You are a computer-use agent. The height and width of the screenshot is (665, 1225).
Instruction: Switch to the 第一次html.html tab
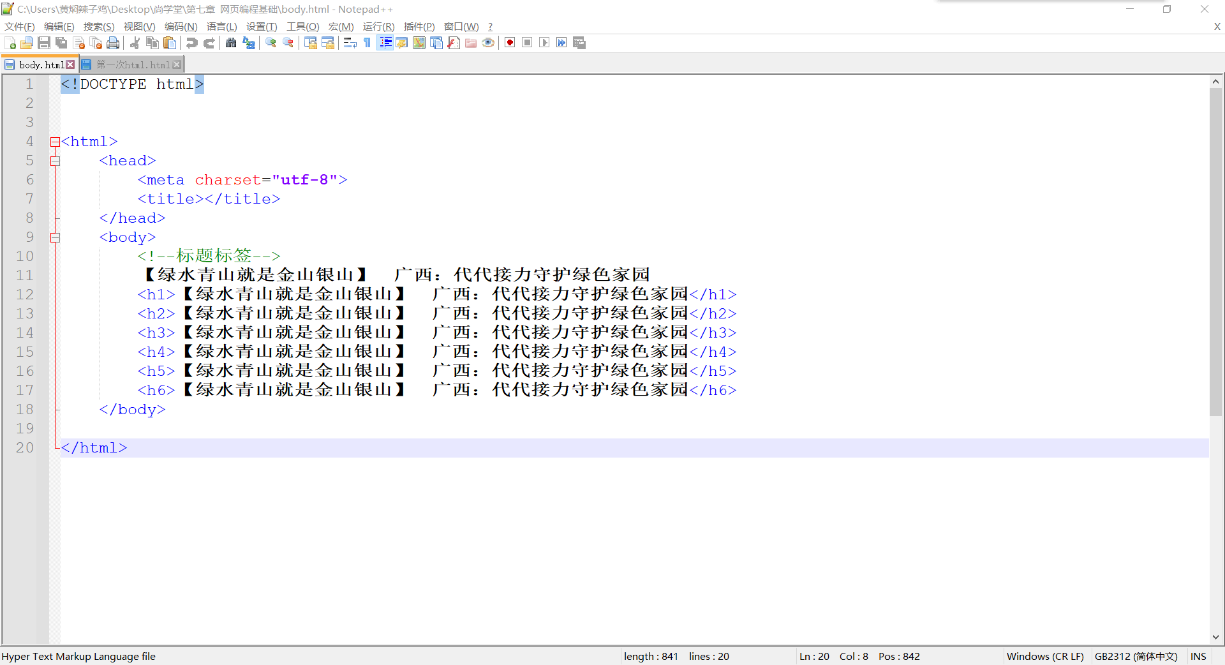(x=133, y=64)
